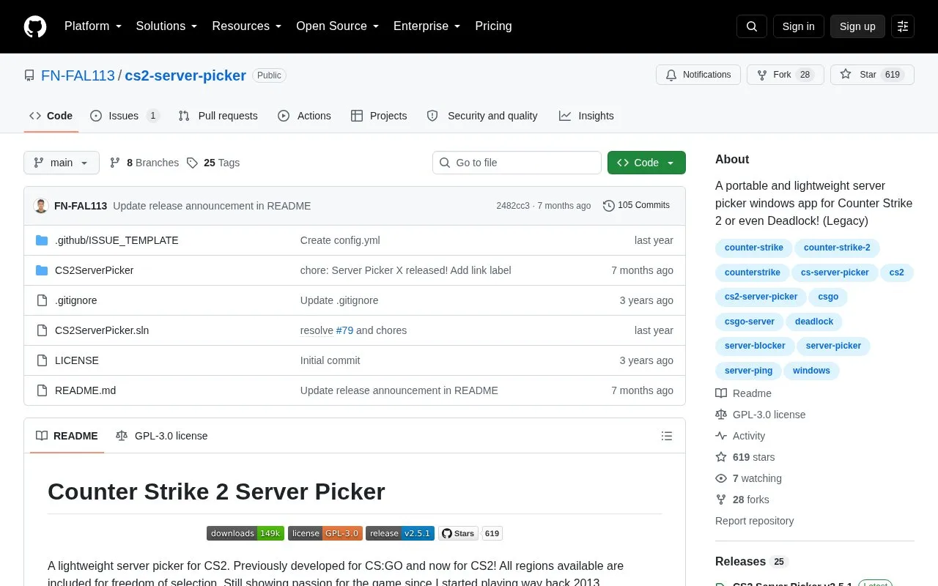This screenshot has width=938, height=586.
Task: Expand the green Code dropdown
Action: (x=646, y=163)
